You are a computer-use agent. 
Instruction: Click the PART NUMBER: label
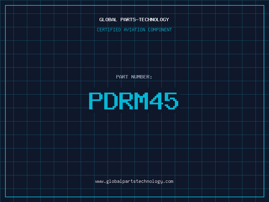pos(134,77)
